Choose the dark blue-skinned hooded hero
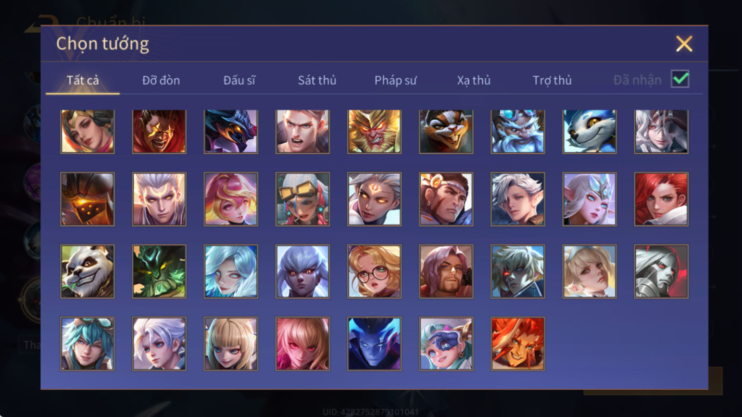This screenshot has height=417, width=742. [x=374, y=343]
